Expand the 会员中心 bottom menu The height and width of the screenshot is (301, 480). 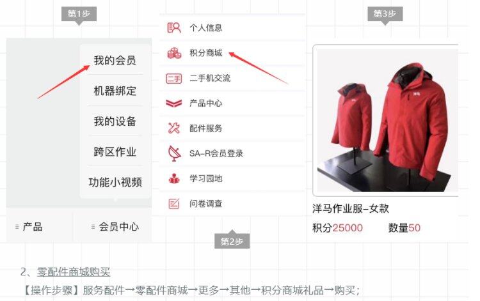pyautogui.click(x=115, y=227)
